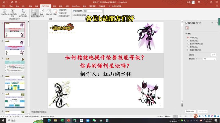Screen dimensions: 220x123
Task: Select Solid Fill radio option
Action: coord(188,38)
